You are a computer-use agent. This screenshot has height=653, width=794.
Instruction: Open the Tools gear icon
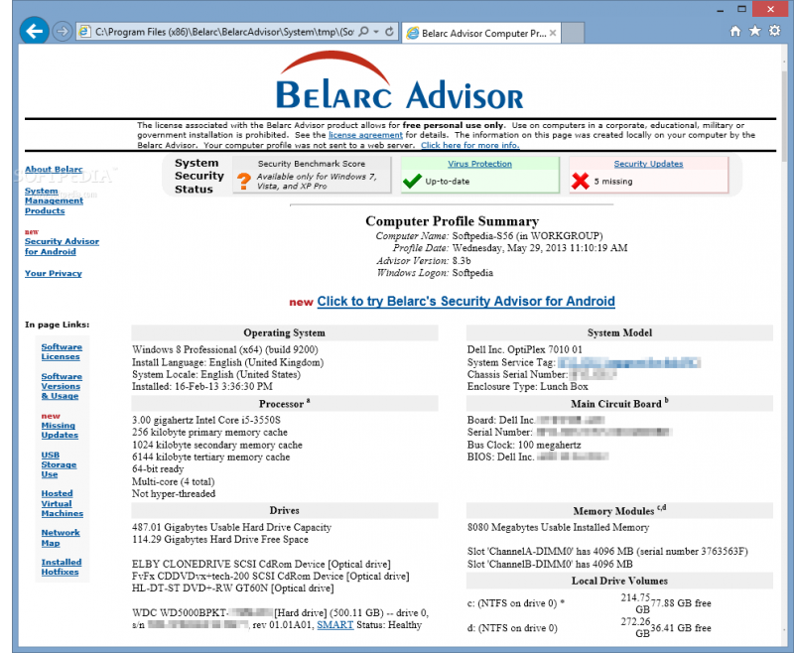pos(775,31)
